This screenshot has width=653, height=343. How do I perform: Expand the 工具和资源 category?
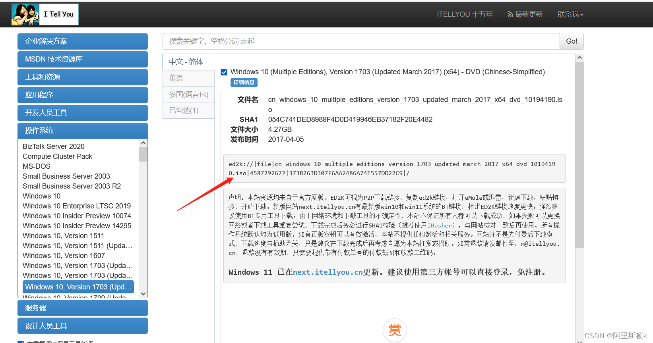[x=83, y=77]
